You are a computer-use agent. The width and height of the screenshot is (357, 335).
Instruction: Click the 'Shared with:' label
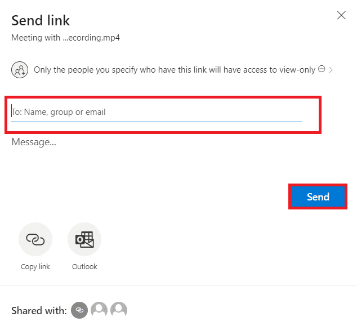tap(39, 310)
